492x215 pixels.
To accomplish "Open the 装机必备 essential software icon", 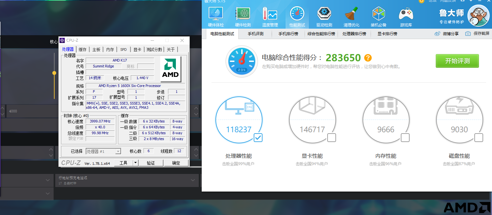I will click(x=379, y=14).
